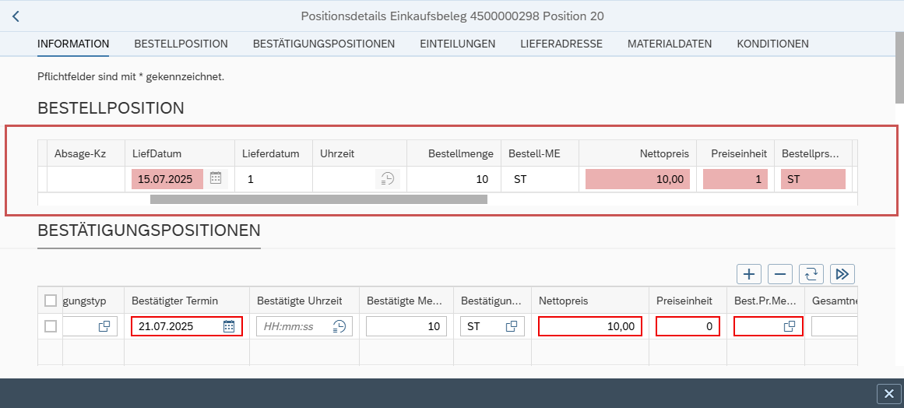The image size is (904, 408).
Task: Open the BESTELLPOSITION tab
Action: [x=181, y=44]
